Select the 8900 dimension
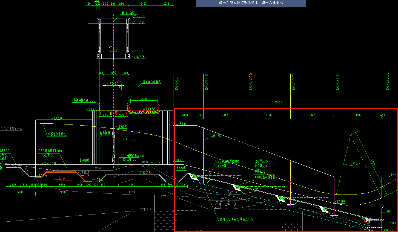Viewport: 398px width, 232px height. coord(132,185)
